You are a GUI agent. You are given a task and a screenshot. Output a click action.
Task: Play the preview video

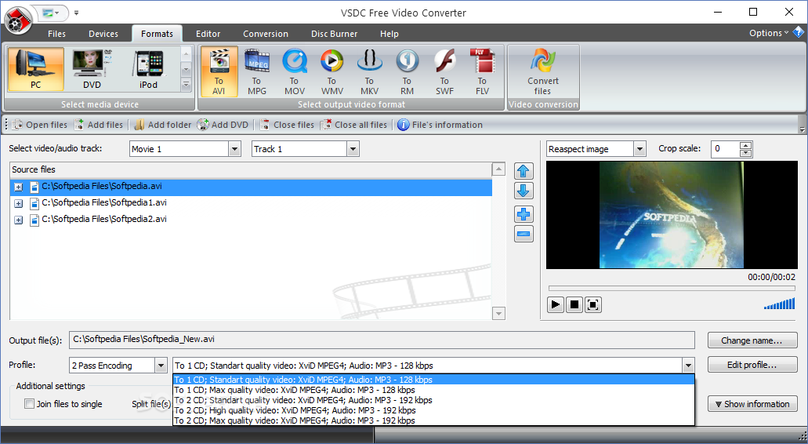556,305
